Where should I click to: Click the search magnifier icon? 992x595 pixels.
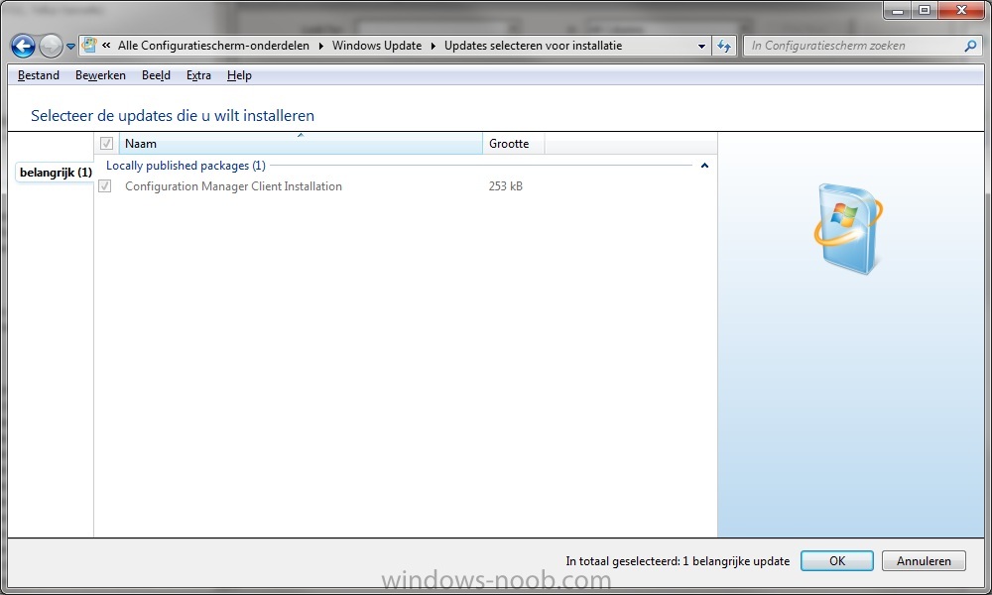[x=970, y=46]
